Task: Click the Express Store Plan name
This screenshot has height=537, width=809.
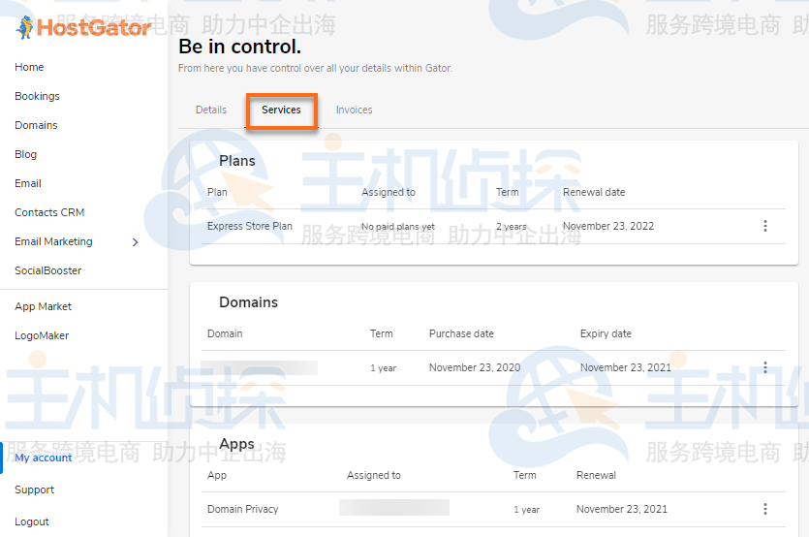Action: [250, 226]
